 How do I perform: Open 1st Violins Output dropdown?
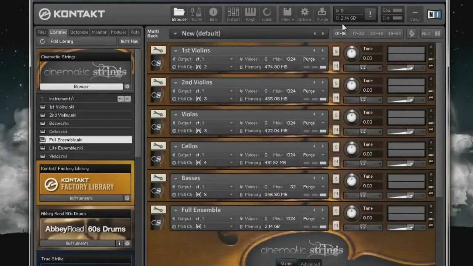(x=231, y=59)
